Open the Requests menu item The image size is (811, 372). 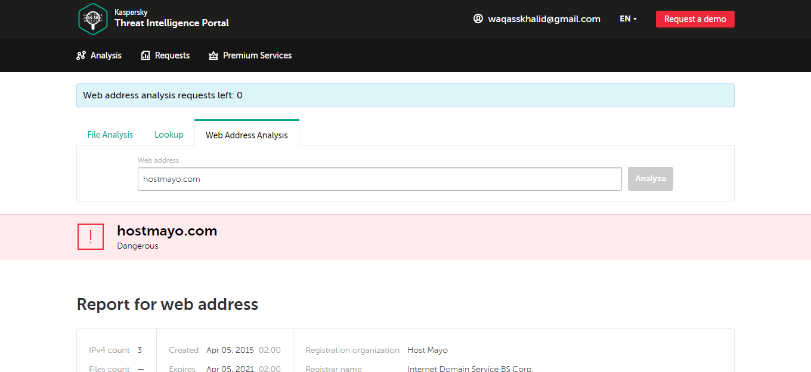coord(172,55)
